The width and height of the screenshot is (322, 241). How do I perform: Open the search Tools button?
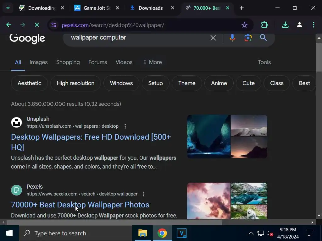coord(264,62)
